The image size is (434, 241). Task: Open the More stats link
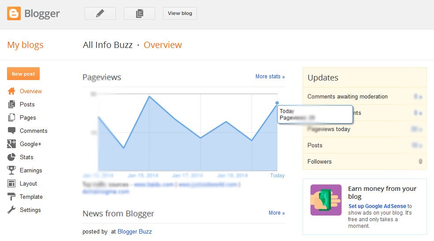[270, 77]
